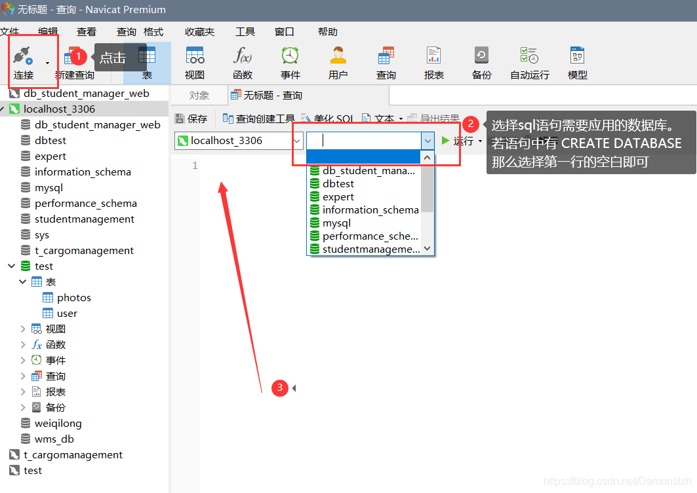This screenshot has height=493, width=697.
Task: Open the 编辑 (Edit) menu
Action: click(48, 32)
